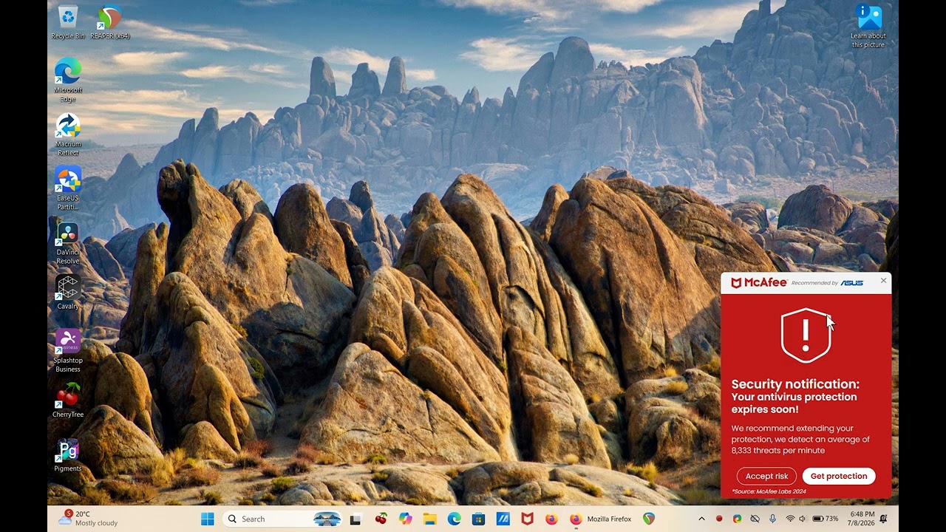Select the CherryTree desktop shortcut

pyautogui.click(x=67, y=400)
